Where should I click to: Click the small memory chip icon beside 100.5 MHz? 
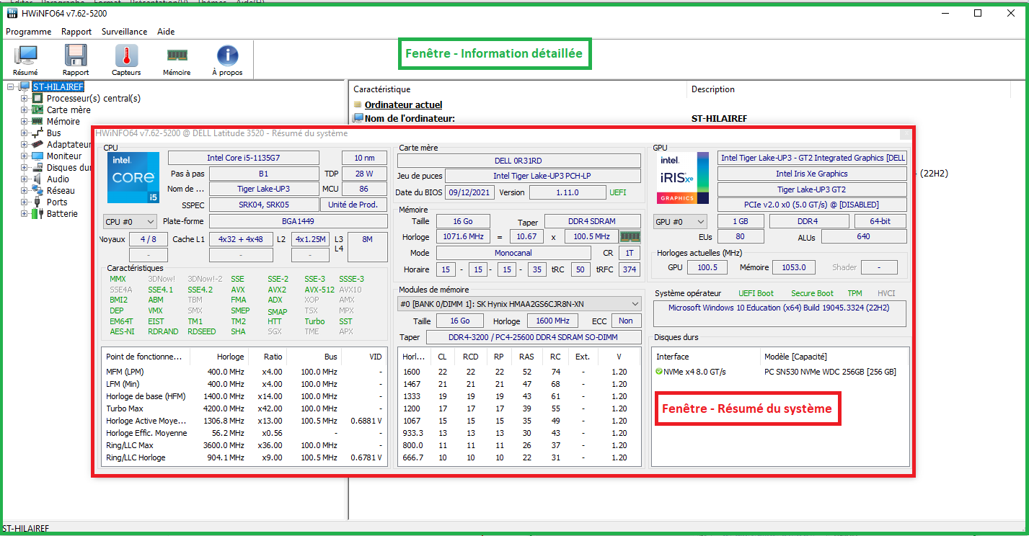[630, 236]
